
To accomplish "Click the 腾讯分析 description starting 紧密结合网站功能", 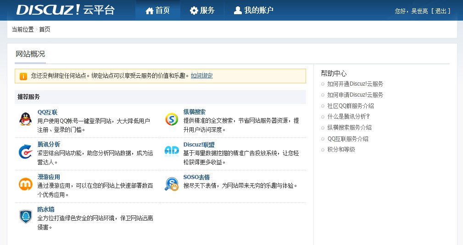I will click(95, 158).
